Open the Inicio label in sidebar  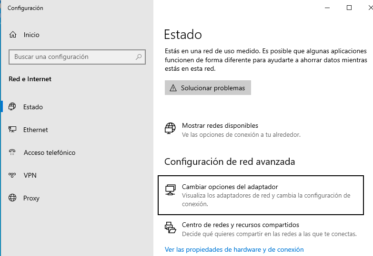pyautogui.click(x=31, y=35)
